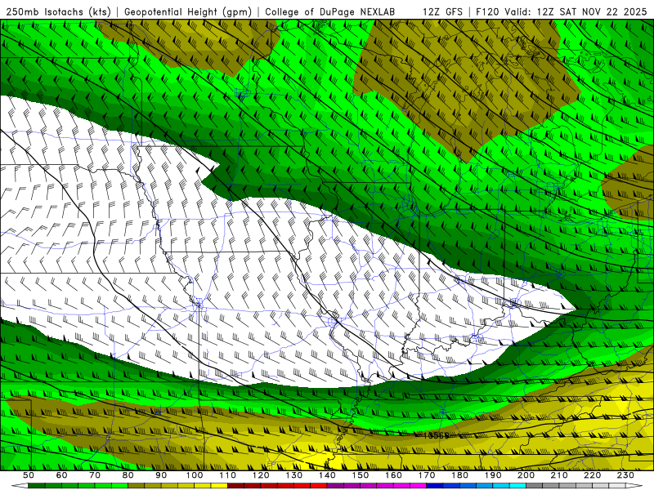
Task: Click the 'College of DuPage NEXLAB' credit text
Action: pos(329,12)
